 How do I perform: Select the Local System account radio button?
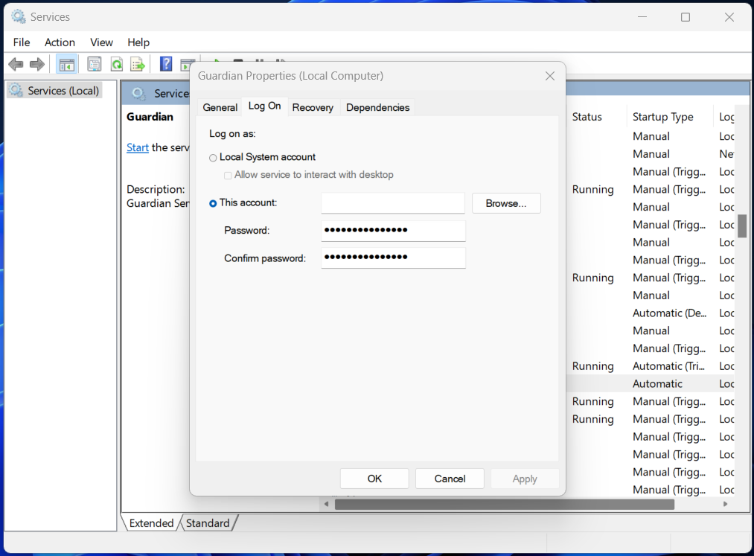tap(213, 158)
